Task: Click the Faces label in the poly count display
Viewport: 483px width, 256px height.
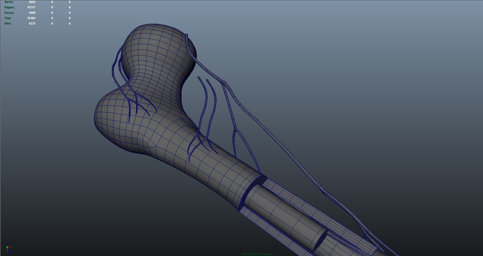Action: (x=9, y=13)
